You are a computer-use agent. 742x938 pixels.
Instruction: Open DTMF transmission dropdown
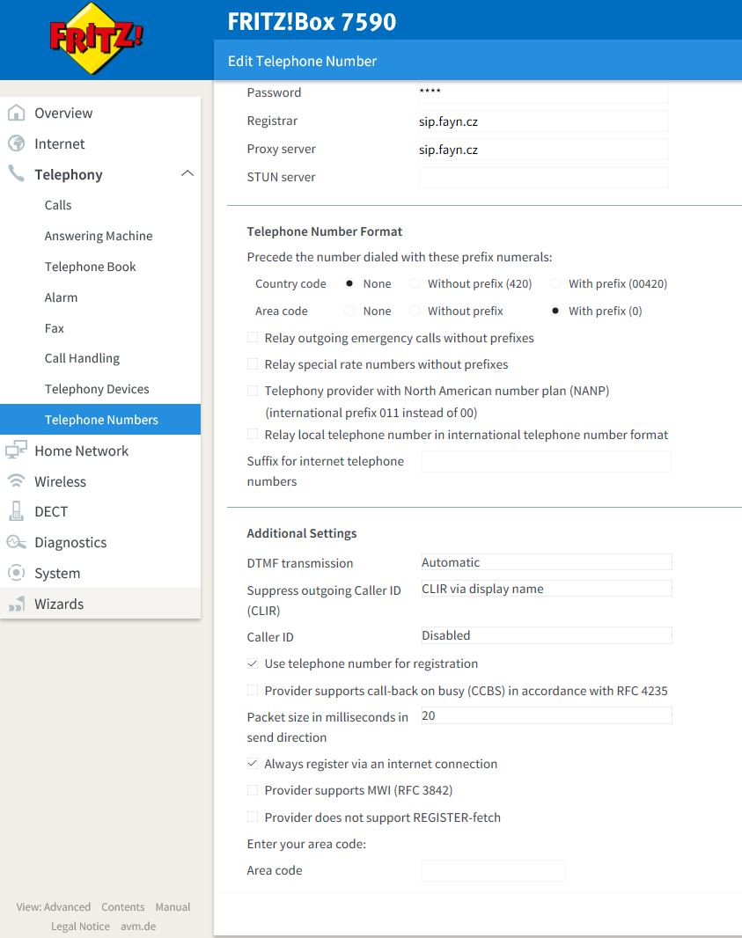[547, 562]
